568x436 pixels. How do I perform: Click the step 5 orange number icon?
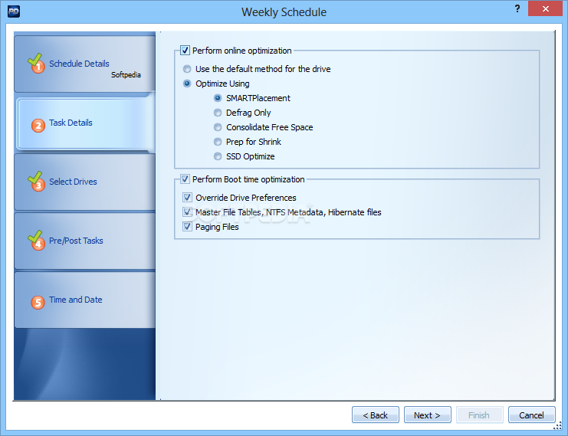tap(38, 303)
